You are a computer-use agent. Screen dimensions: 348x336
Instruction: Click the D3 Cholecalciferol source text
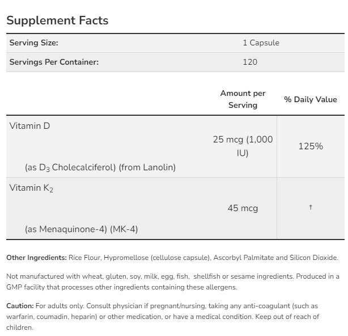(100, 167)
